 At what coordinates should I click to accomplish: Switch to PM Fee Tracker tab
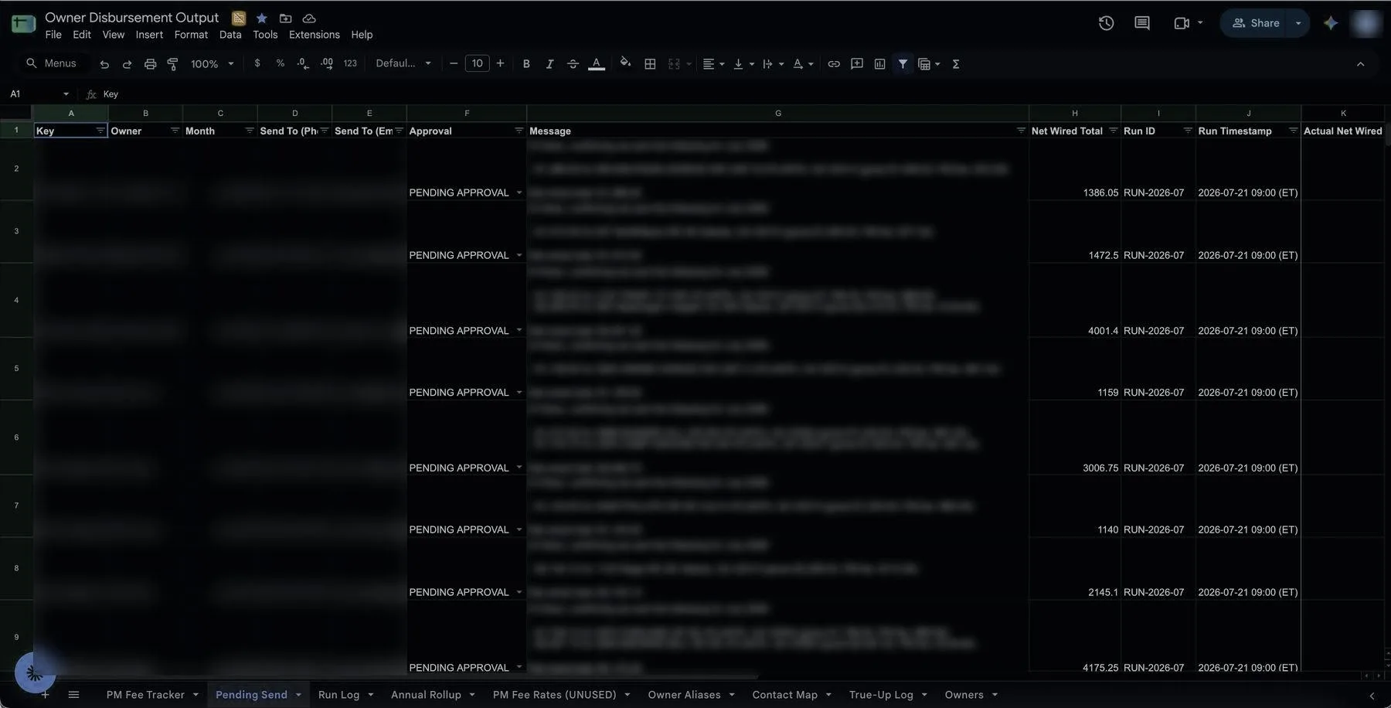click(145, 695)
